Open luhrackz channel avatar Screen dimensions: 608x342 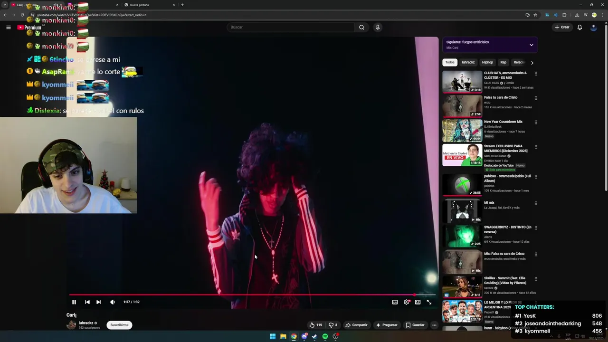pyautogui.click(x=71, y=325)
